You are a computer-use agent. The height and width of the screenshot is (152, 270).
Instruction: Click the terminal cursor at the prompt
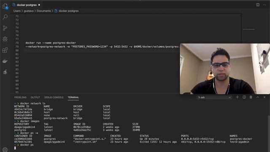15,148
